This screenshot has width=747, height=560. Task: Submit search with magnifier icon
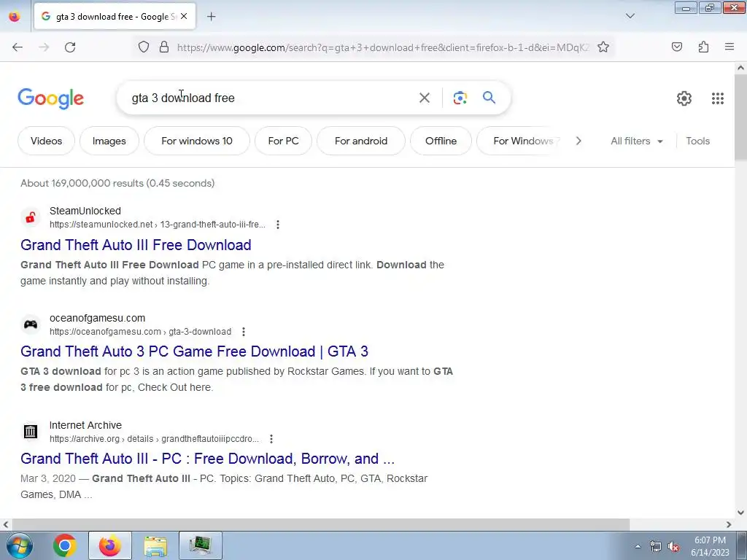pyautogui.click(x=489, y=98)
